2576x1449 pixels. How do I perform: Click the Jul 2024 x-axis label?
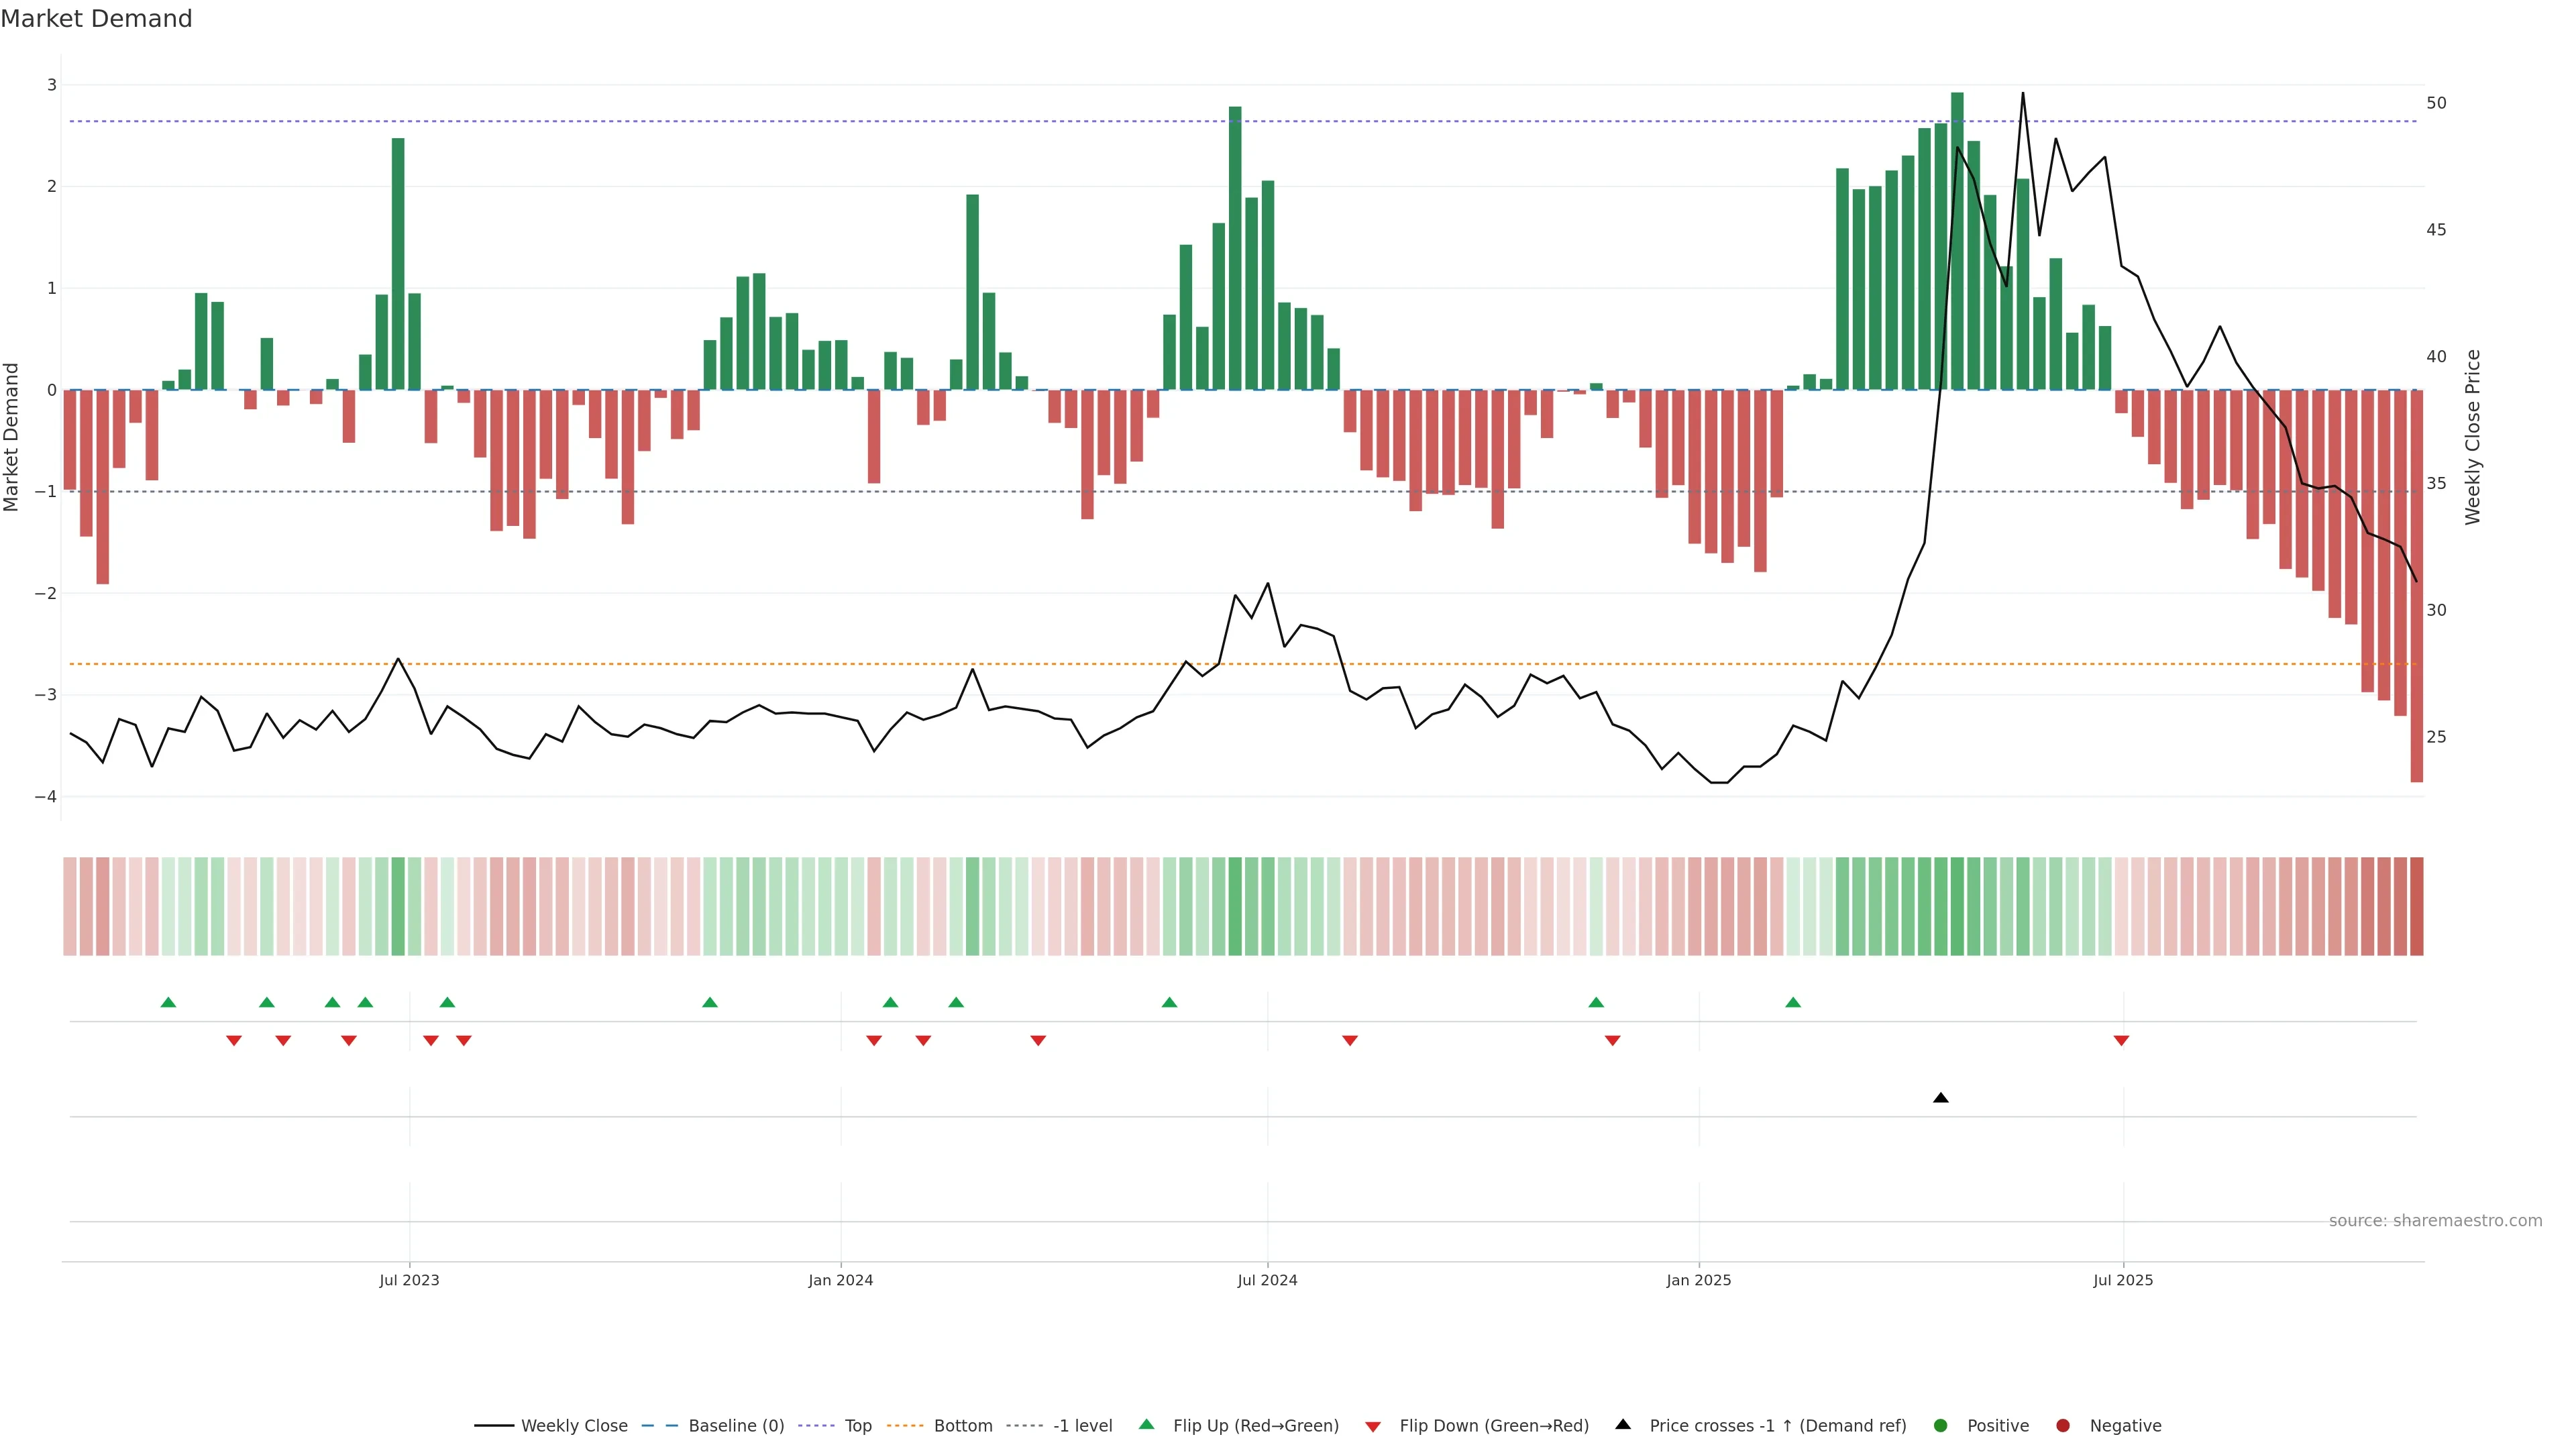point(1267,1280)
